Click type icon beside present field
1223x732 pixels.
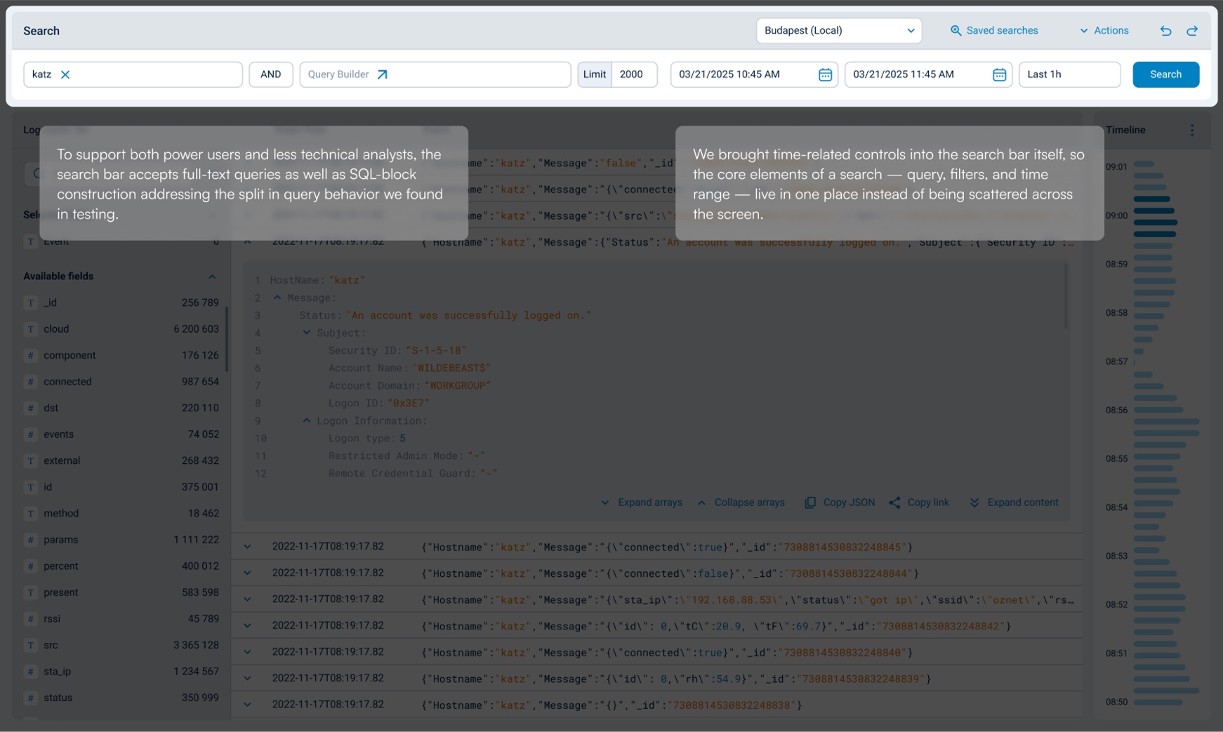tap(31, 592)
